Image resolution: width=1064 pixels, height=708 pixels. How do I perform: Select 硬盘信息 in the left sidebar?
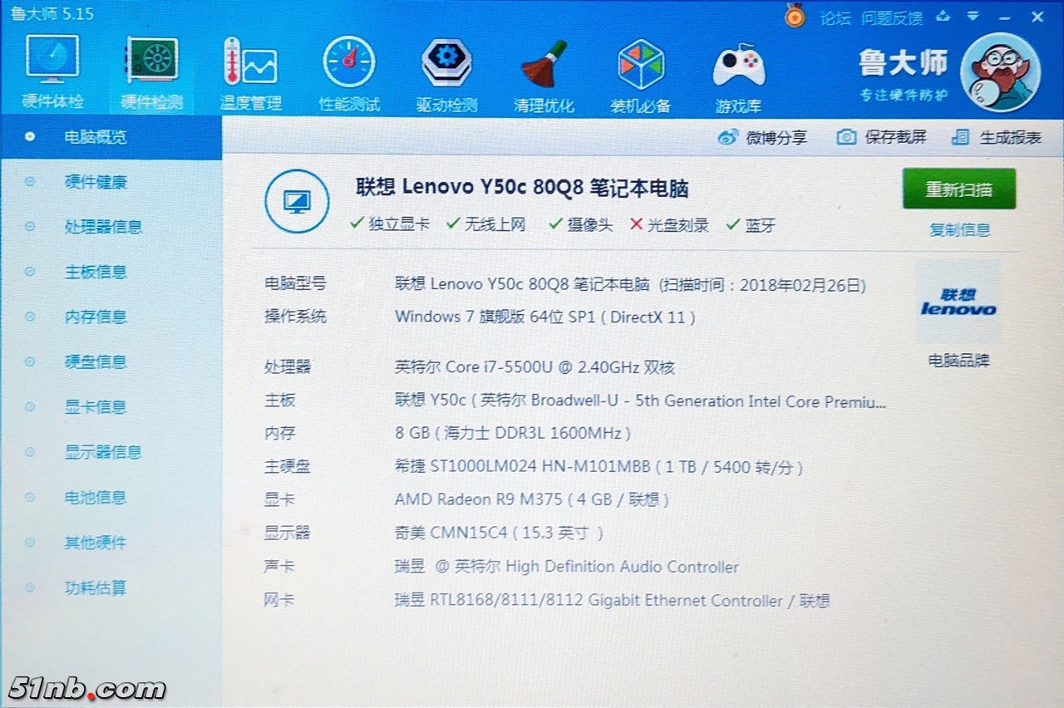click(x=96, y=361)
